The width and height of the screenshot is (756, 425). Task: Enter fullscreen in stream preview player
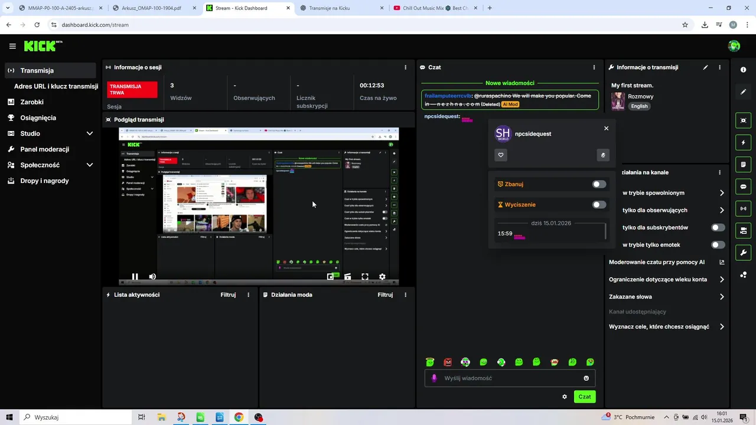coord(365,276)
